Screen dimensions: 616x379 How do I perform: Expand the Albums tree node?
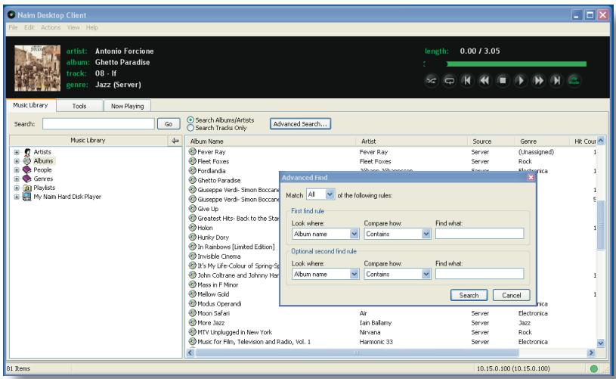coord(17,161)
